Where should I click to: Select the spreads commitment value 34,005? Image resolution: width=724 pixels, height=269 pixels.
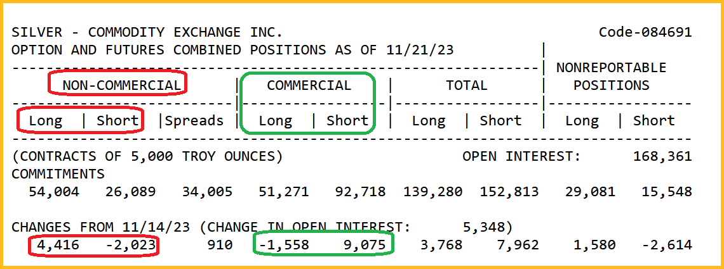[x=207, y=192]
